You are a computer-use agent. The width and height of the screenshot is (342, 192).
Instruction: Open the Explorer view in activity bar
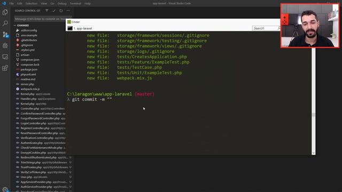click(5, 12)
